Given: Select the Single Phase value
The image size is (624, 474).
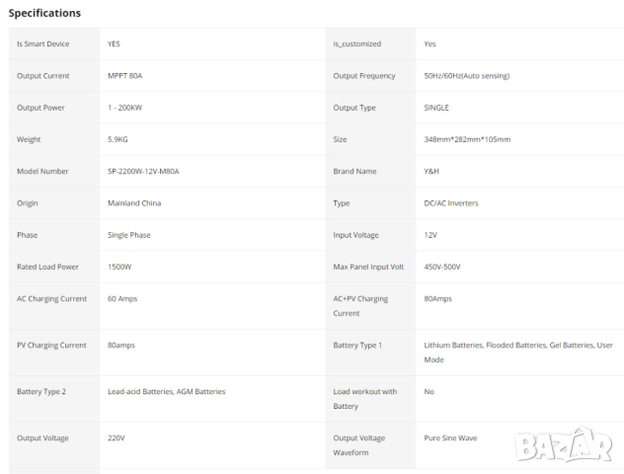Looking at the screenshot, I should pos(129,235).
